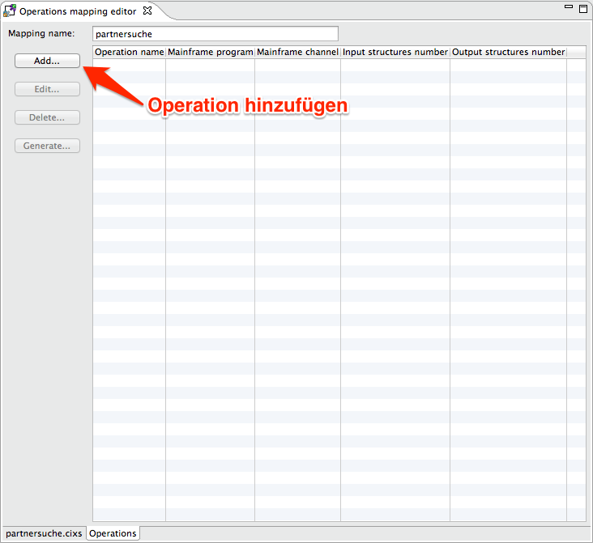Select the Output structures number column header
The height and width of the screenshot is (543, 593).
[508, 52]
